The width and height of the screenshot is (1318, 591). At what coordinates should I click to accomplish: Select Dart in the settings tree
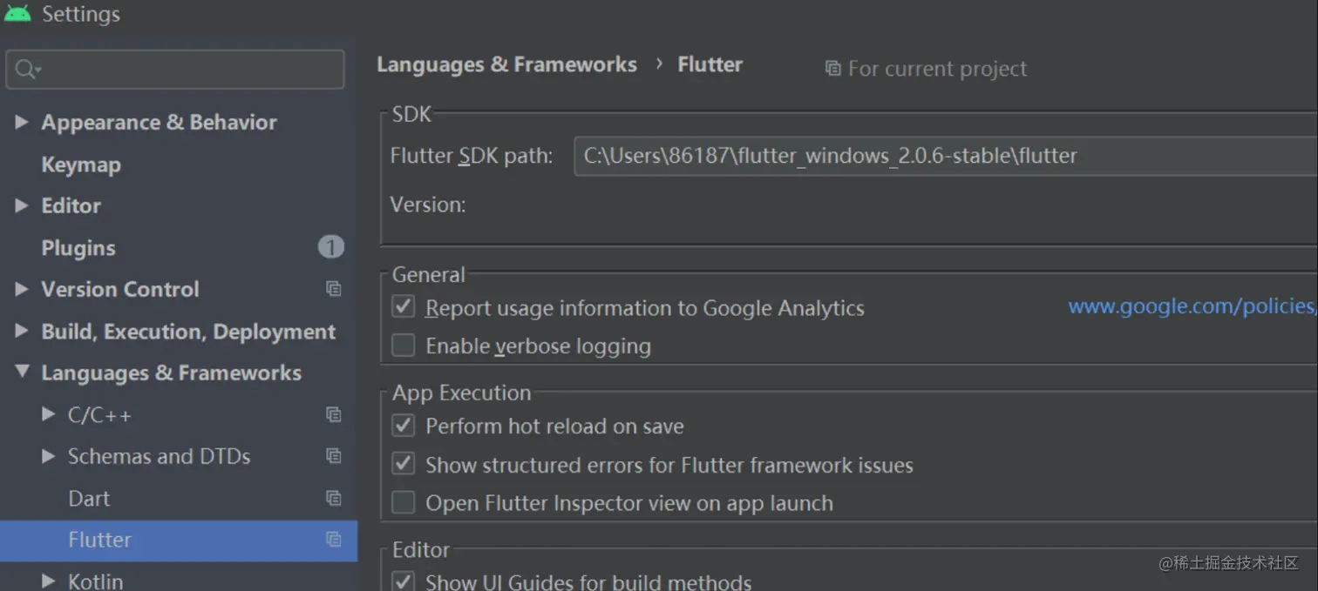coord(89,499)
